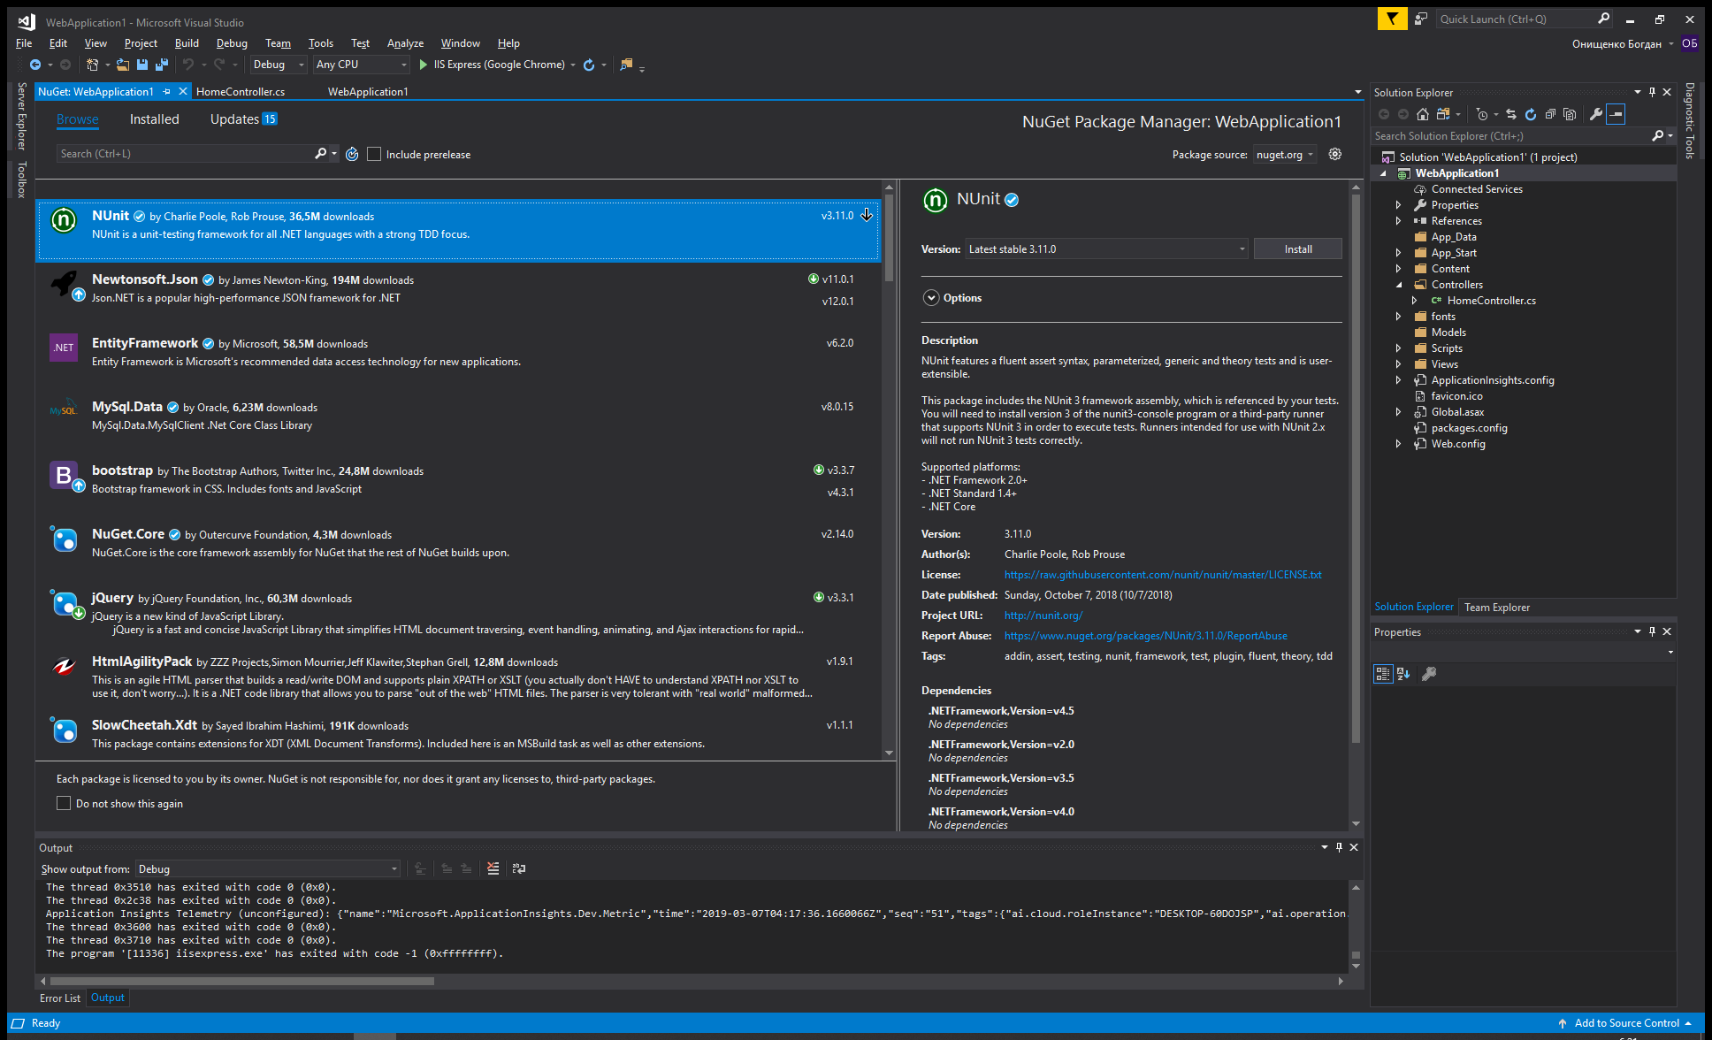Expand the References node
This screenshot has height=1040, width=1712.
pos(1398,221)
